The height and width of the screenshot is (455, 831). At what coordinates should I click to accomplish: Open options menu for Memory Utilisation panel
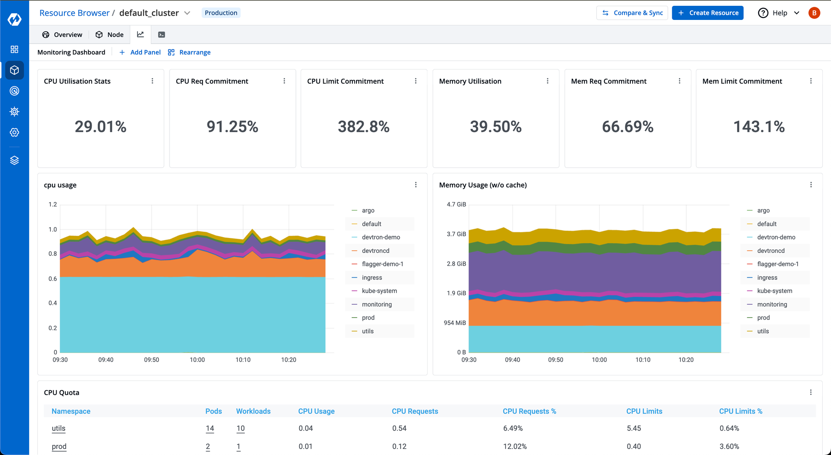(x=548, y=81)
